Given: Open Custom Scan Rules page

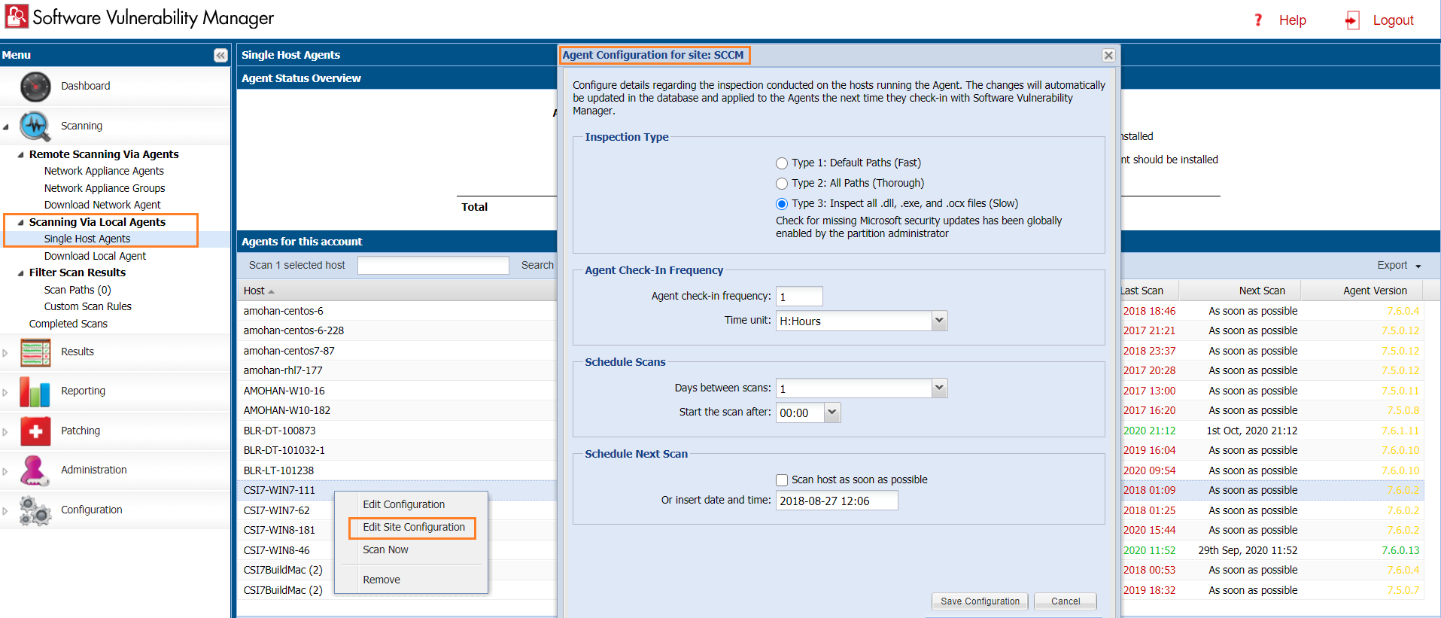Looking at the screenshot, I should tap(88, 306).
